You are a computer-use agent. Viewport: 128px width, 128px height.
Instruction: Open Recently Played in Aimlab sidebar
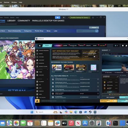[42, 67]
